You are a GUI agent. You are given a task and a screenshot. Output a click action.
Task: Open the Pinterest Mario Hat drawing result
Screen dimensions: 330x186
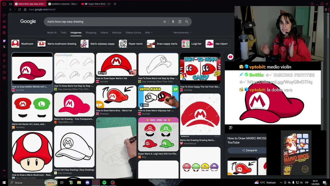[x=116, y=97]
